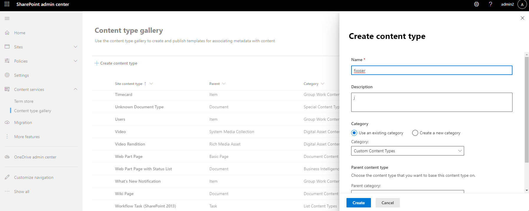
Task: Click the scrollbar down arrow in panel
Action: [x=527, y=190]
